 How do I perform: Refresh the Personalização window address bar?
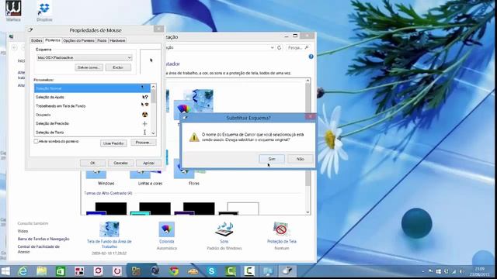coord(280,47)
